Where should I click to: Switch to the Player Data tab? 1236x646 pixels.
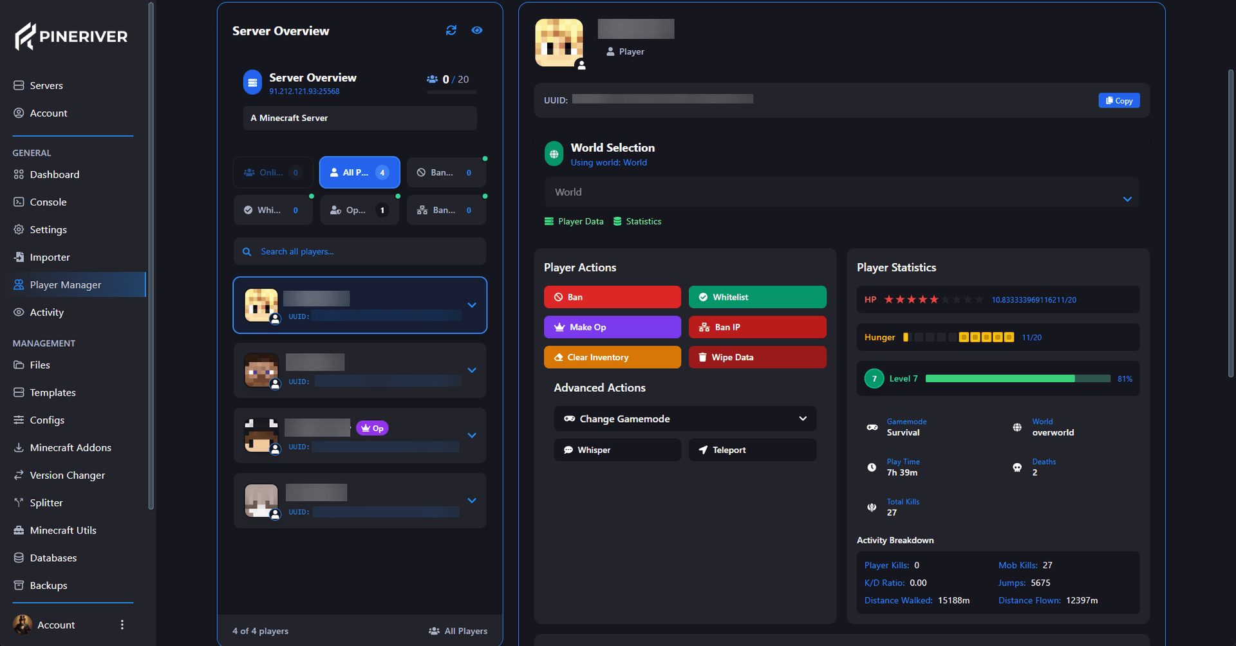(x=574, y=221)
